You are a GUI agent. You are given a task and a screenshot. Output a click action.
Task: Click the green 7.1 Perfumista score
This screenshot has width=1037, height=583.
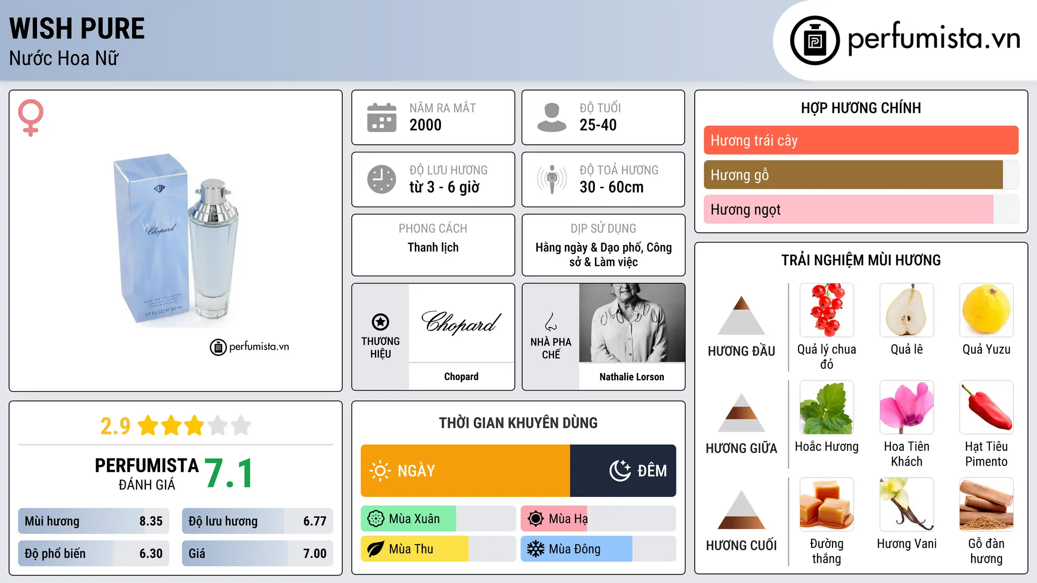pos(229,473)
